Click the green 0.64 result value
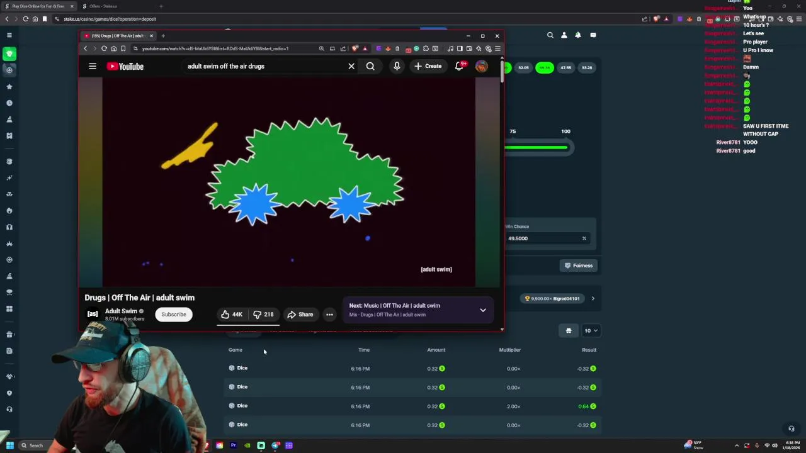 [584, 406]
